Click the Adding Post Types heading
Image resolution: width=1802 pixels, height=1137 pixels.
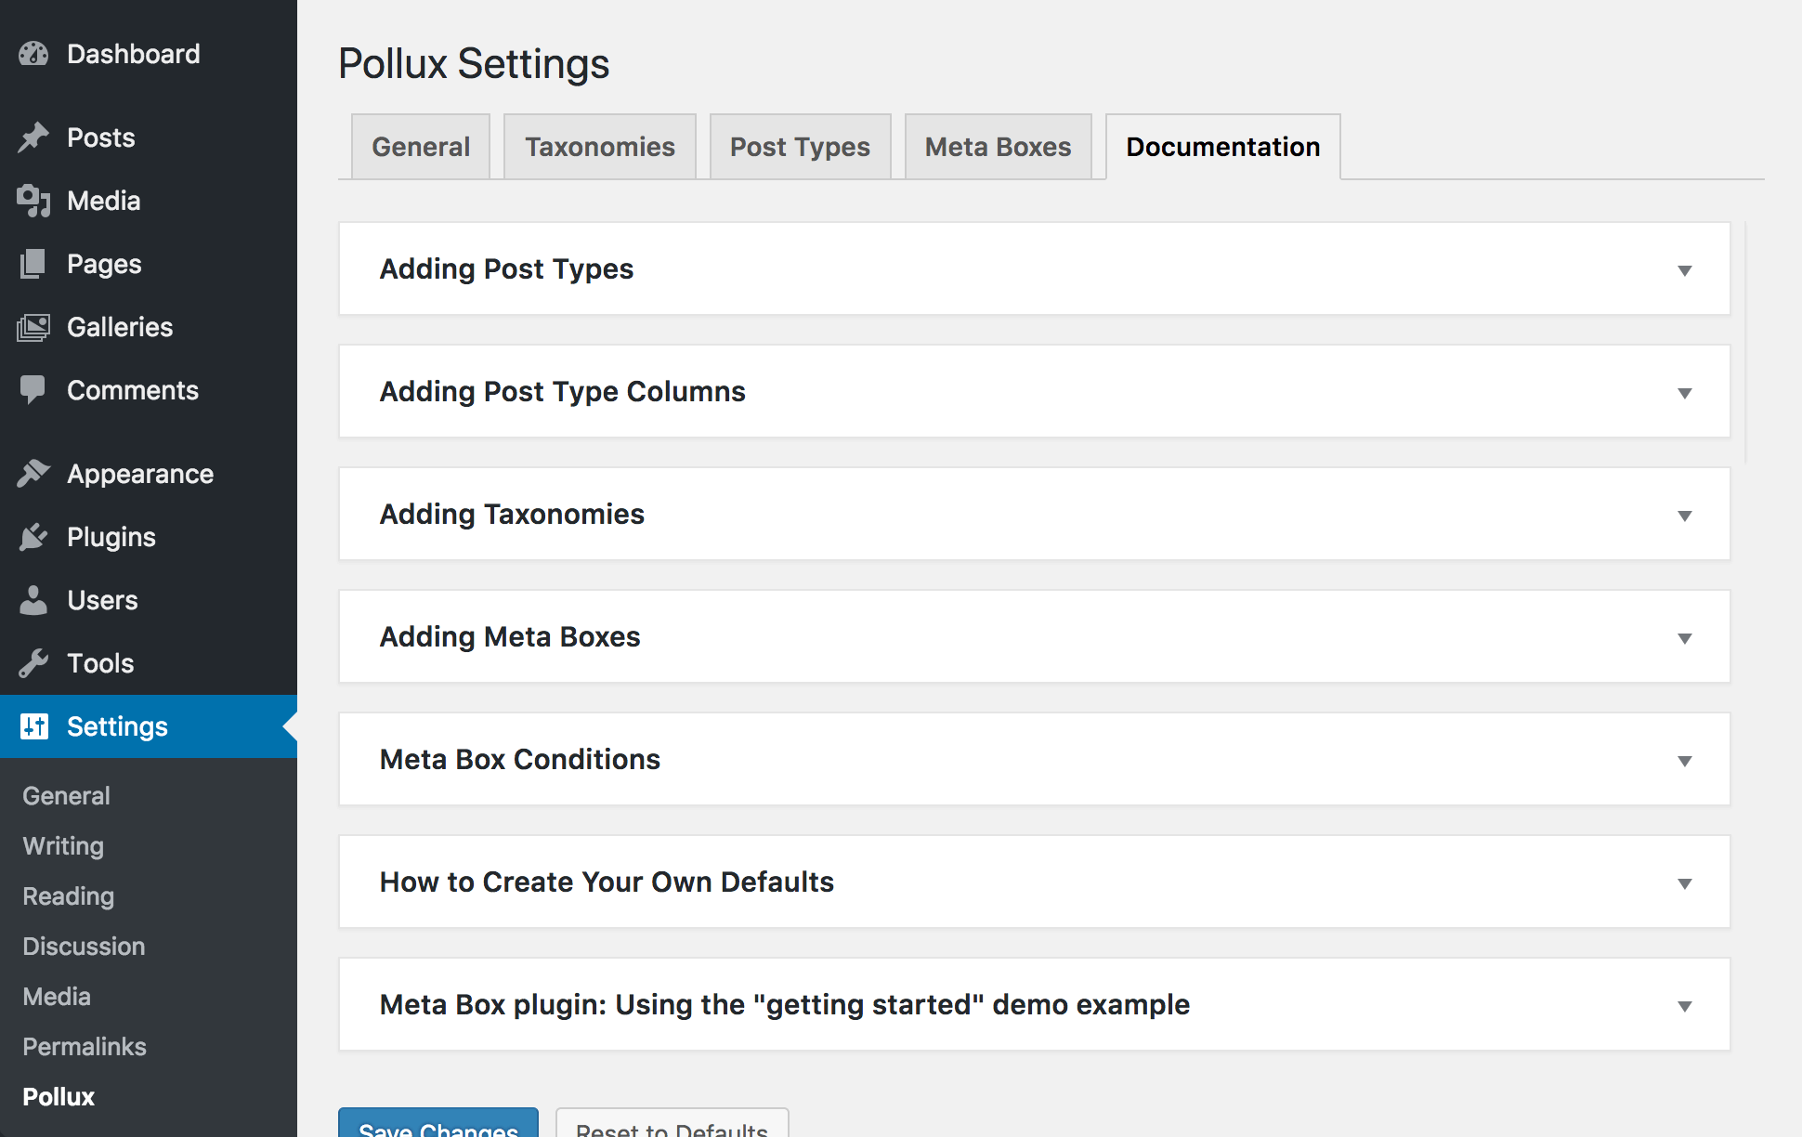506,269
